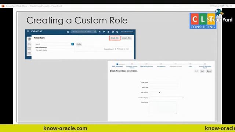Click 'No data to display' text
This screenshot has width=235, height=132.
point(41,50)
